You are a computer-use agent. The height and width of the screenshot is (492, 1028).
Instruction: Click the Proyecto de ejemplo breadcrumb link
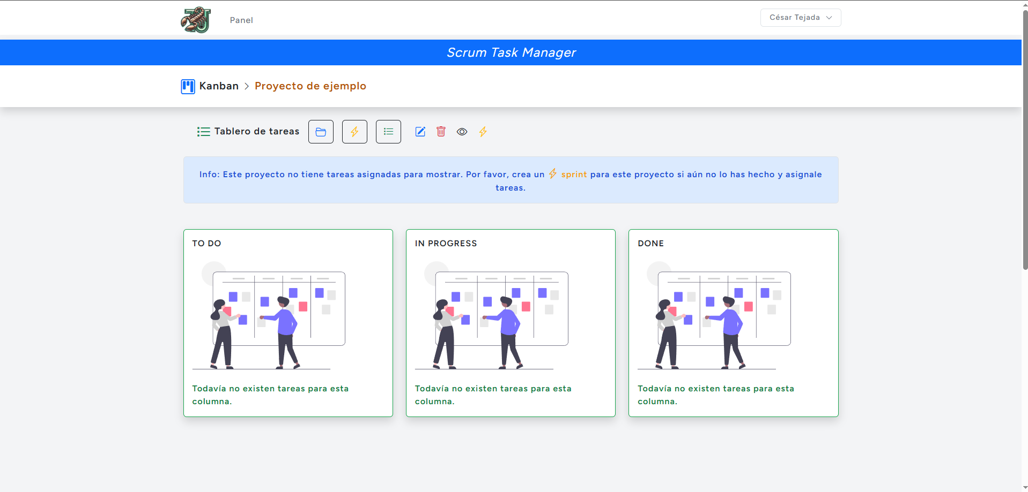310,86
